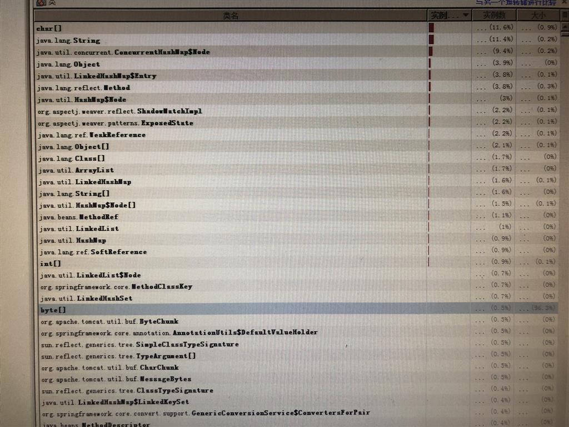Select the java.util.LinkedHashSet row
This screenshot has height=427, width=569.
[298, 298]
